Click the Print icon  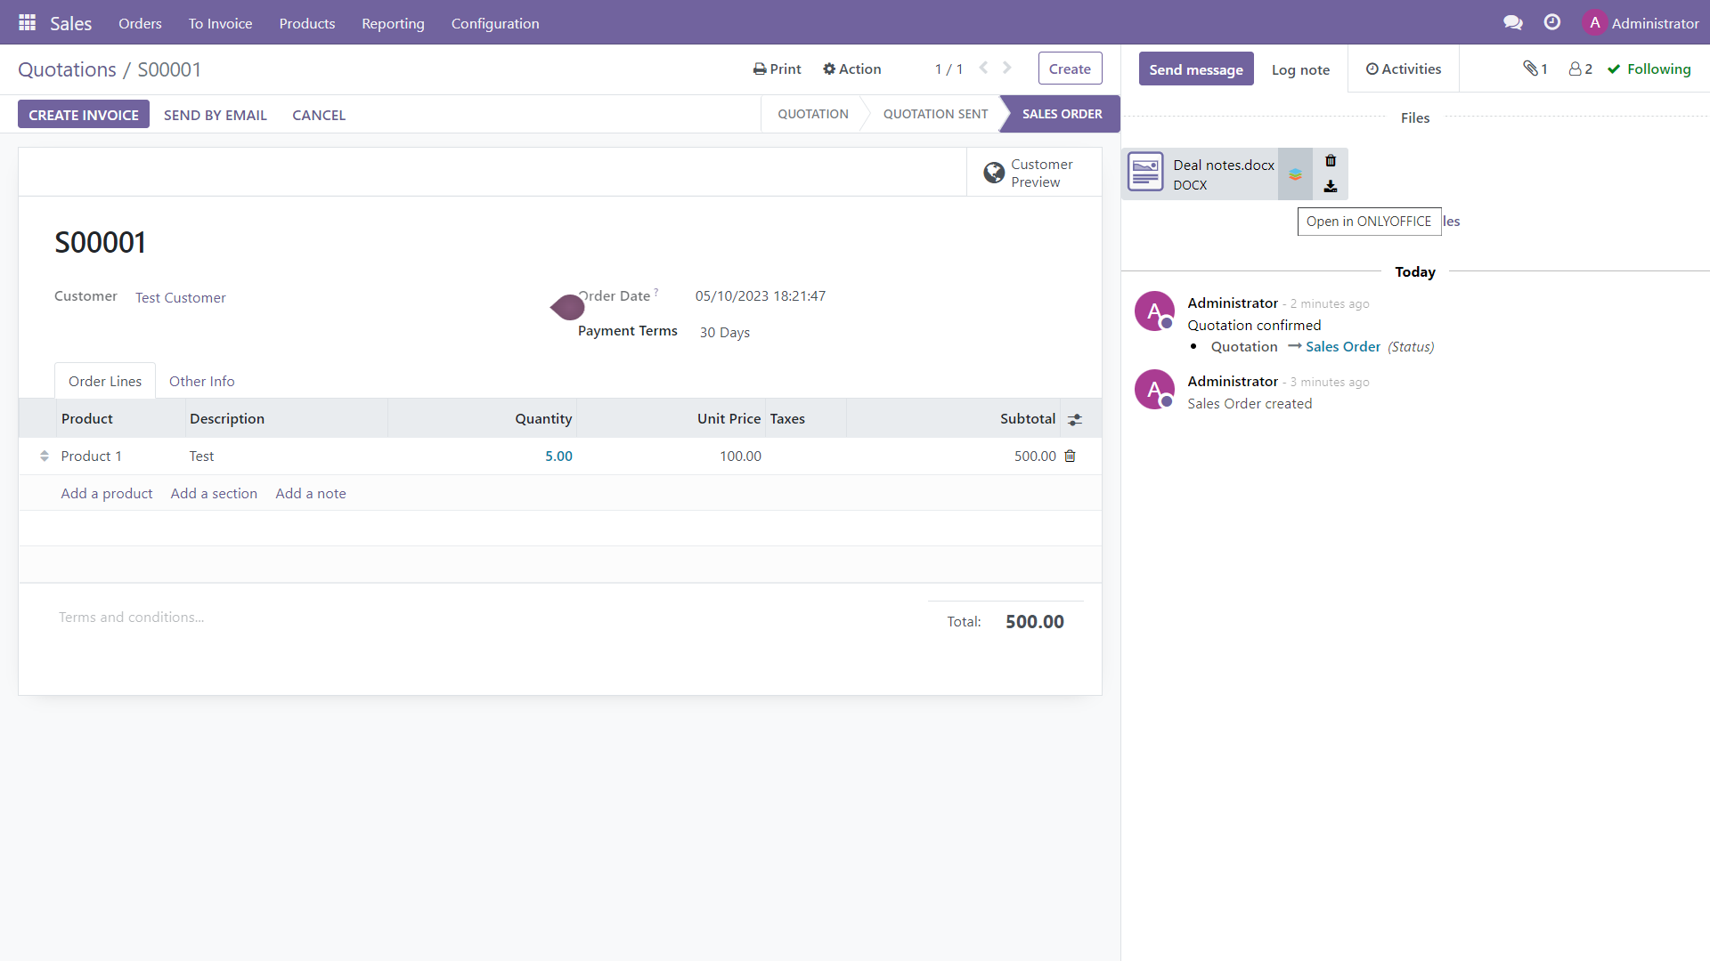(x=759, y=69)
